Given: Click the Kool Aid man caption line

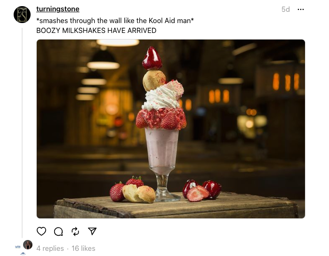Looking at the screenshot, I should click(115, 21).
